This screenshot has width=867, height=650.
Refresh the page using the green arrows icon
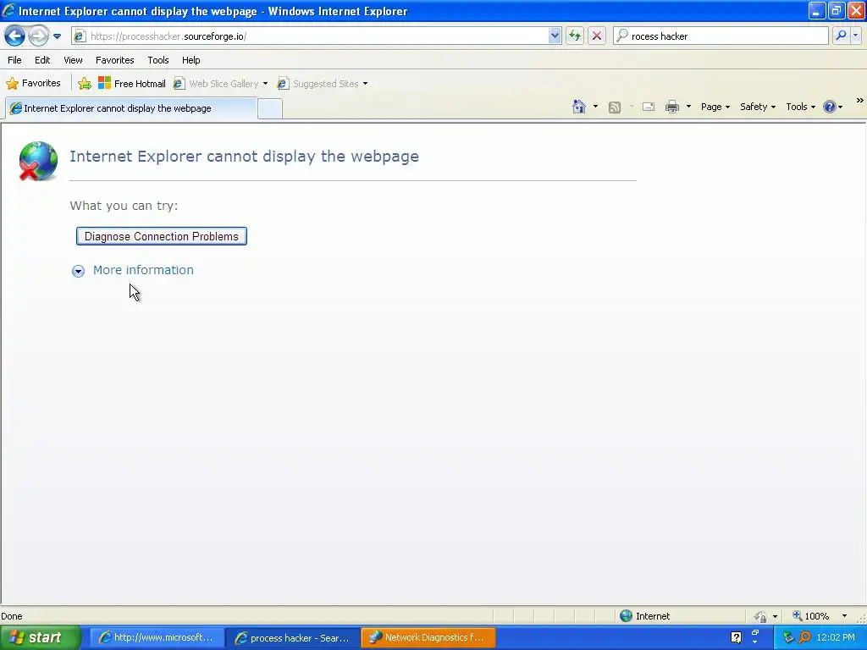(x=575, y=36)
